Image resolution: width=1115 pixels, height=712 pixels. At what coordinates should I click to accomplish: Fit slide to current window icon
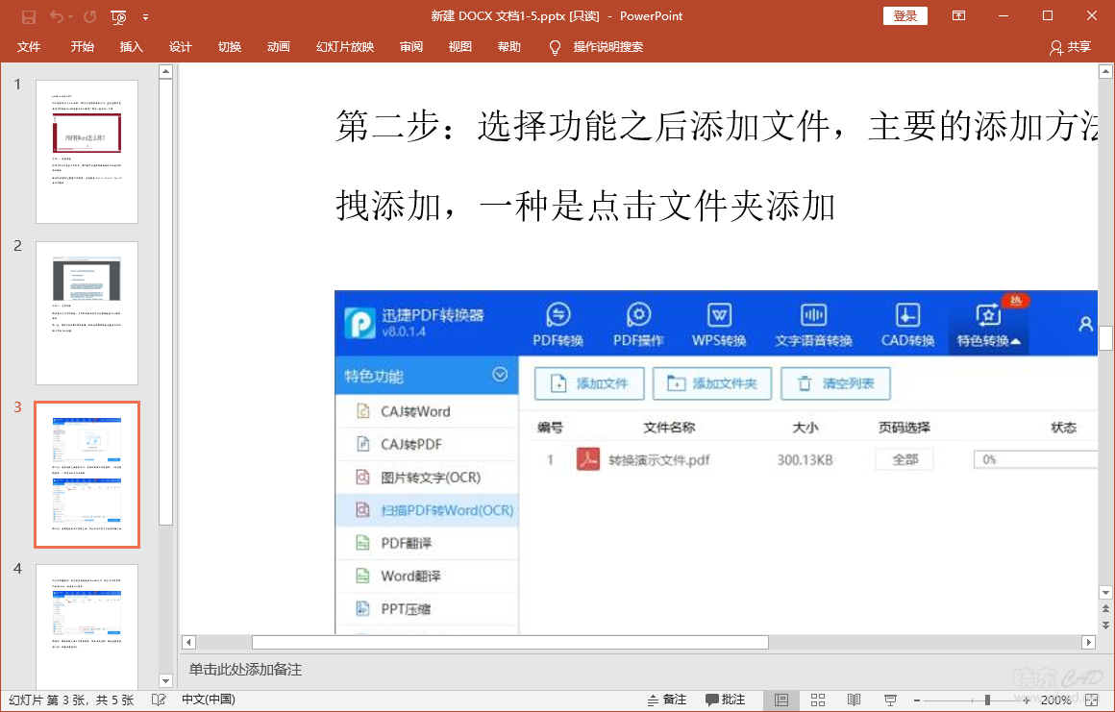(1092, 700)
